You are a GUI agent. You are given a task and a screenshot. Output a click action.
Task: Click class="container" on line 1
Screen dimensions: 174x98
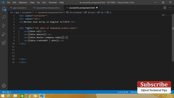(36, 16)
